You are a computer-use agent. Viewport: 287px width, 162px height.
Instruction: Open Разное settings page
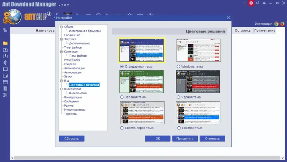click(x=69, y=106)
